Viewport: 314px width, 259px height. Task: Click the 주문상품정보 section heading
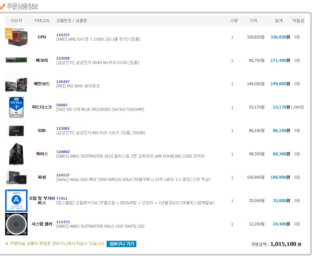click(x=22, y=6)
